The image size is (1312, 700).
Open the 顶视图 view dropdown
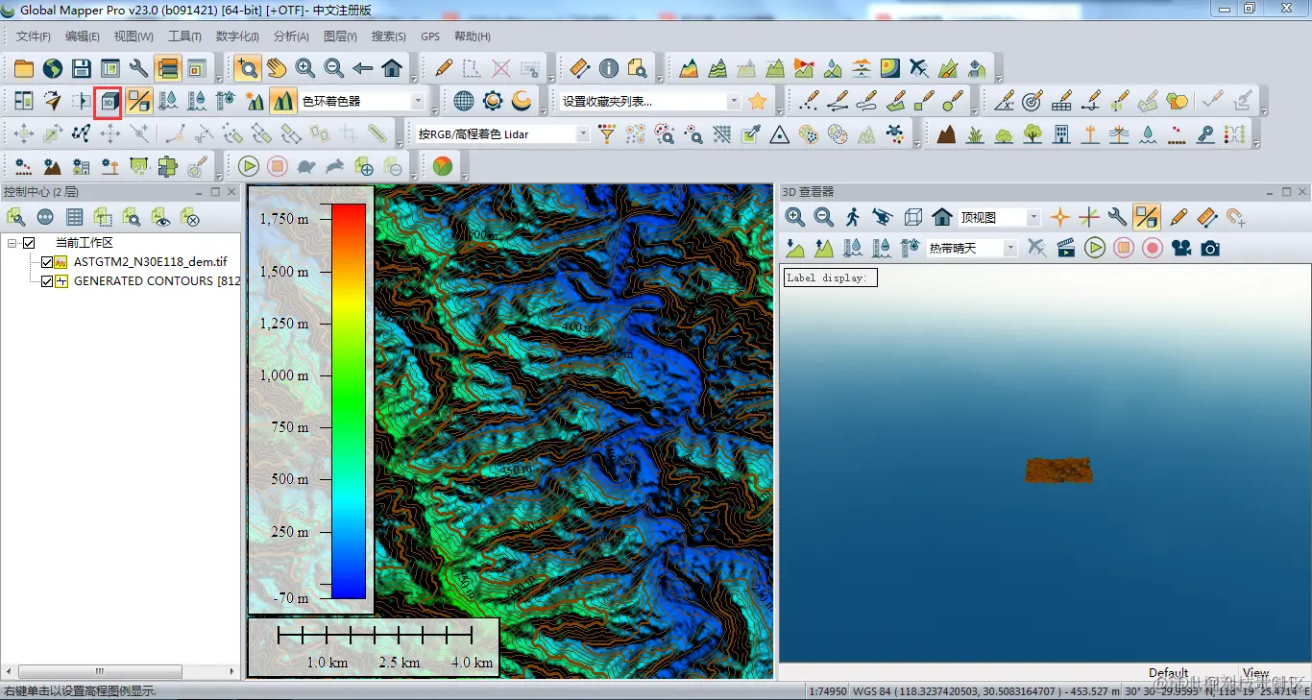1033,218
